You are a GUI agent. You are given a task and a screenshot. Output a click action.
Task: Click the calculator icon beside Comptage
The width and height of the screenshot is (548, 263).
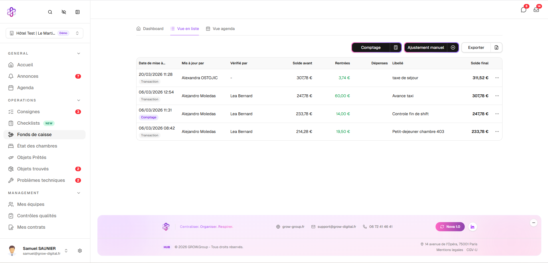(x=396, y=47)
